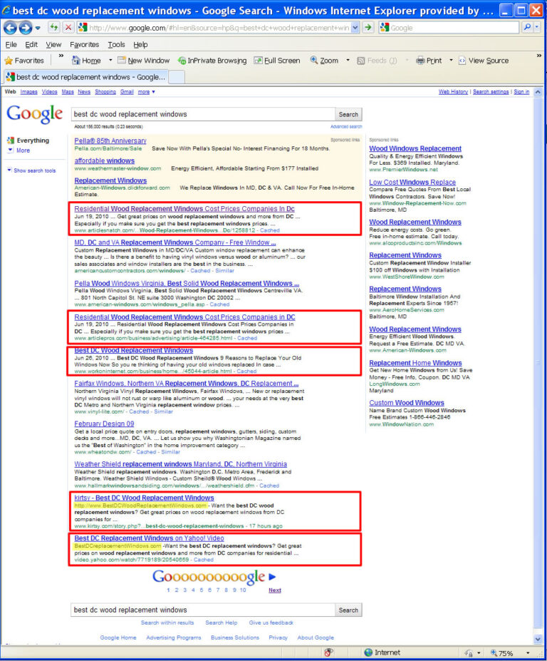Click the View Source toolbar icon
The width and height of the screenshot is (547, 661).
462,61
